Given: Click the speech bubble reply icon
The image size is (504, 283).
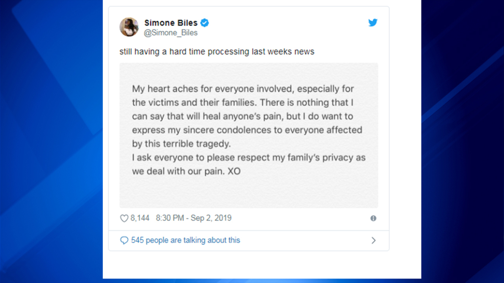Looking at the screenshot, I should 124,241.
